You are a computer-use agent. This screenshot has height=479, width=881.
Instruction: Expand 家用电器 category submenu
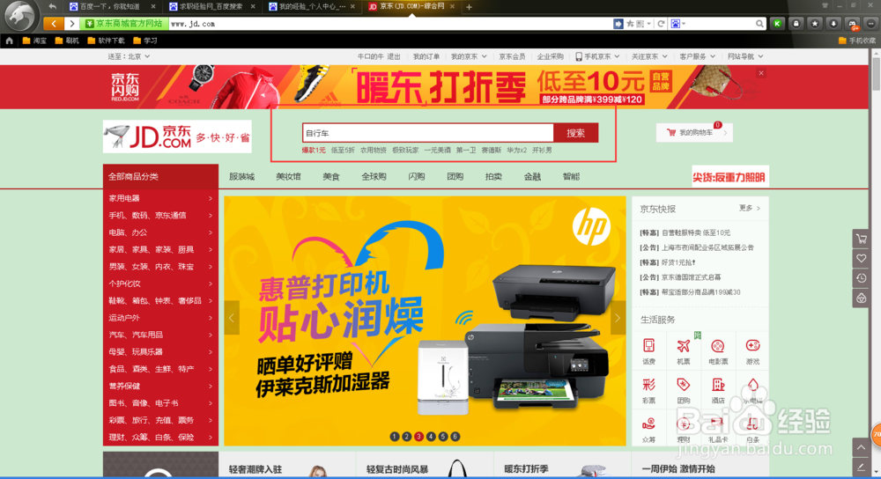click(160, 198)
